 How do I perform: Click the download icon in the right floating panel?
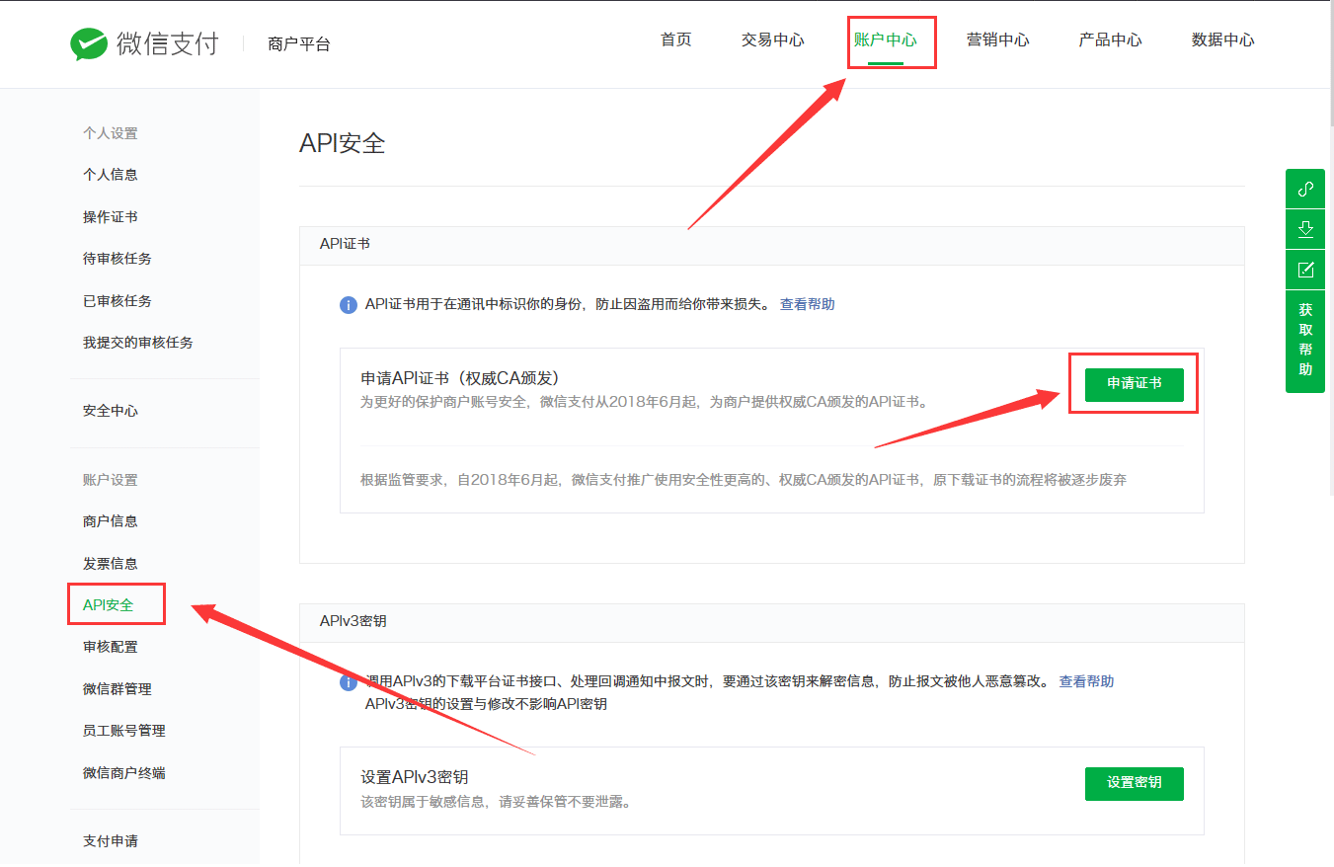pyautogui.click(x=1305, y=229)
